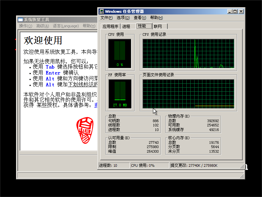This screenshot has height=197, width=262.
Task: Open the 文件(F) menu in Task Manager
Action: (x=106, y=18)
